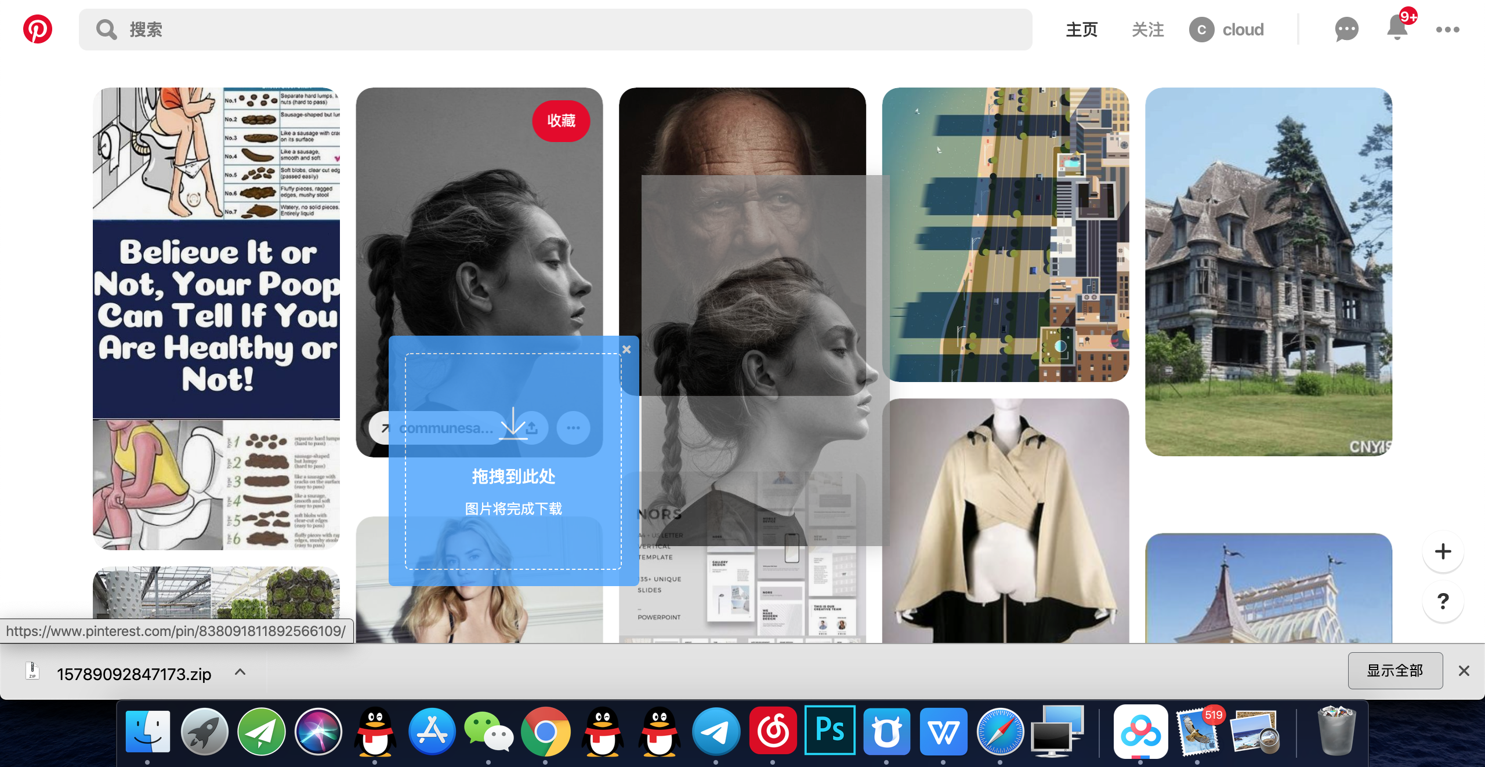
Task: Open App Store in the dock
Action: tap(432, 732)
